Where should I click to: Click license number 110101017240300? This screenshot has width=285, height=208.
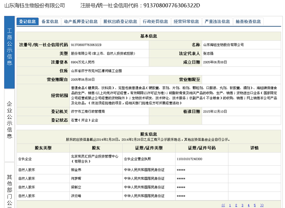click(x=189, y=159)
